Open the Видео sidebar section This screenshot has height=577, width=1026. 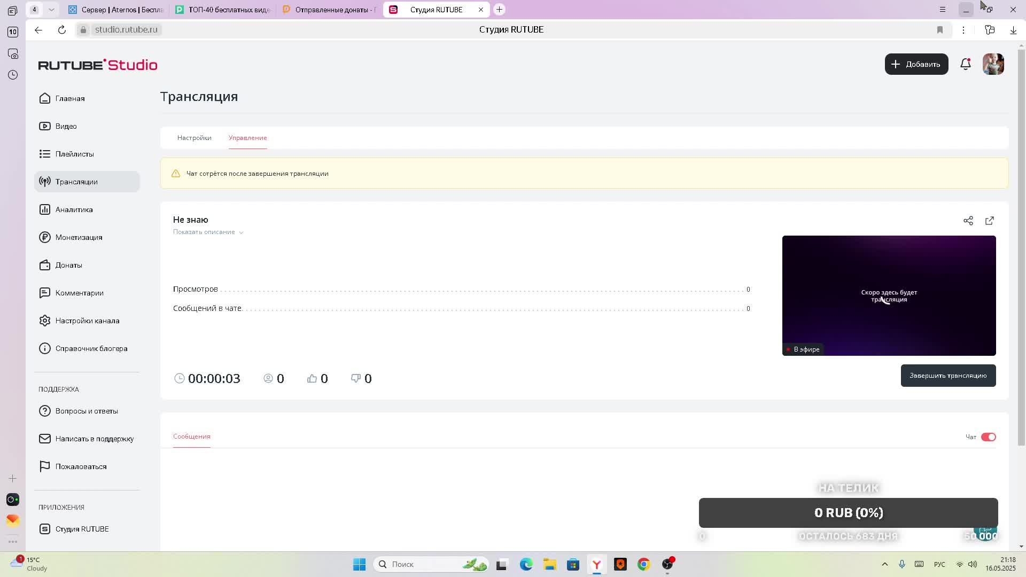tap(87, 126)
